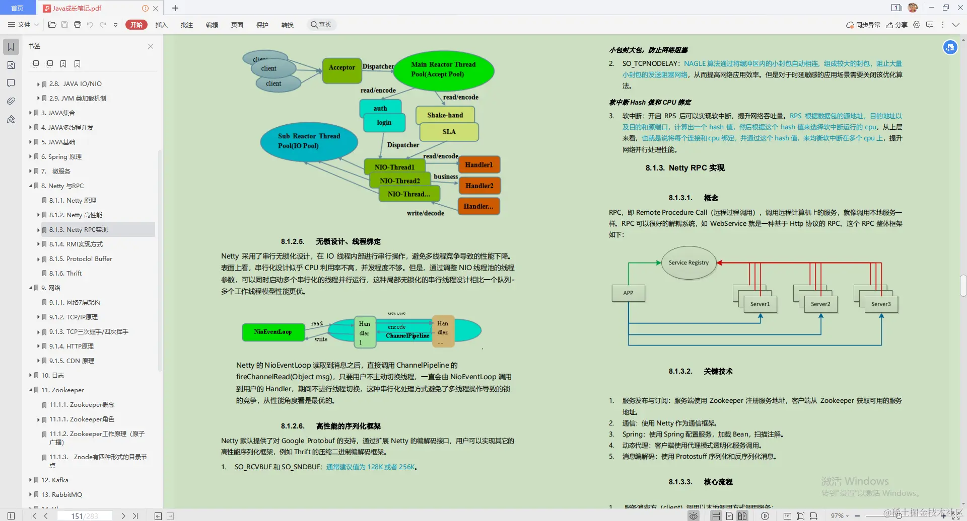Set zoom to actual size 1:1

pos(788,515)
